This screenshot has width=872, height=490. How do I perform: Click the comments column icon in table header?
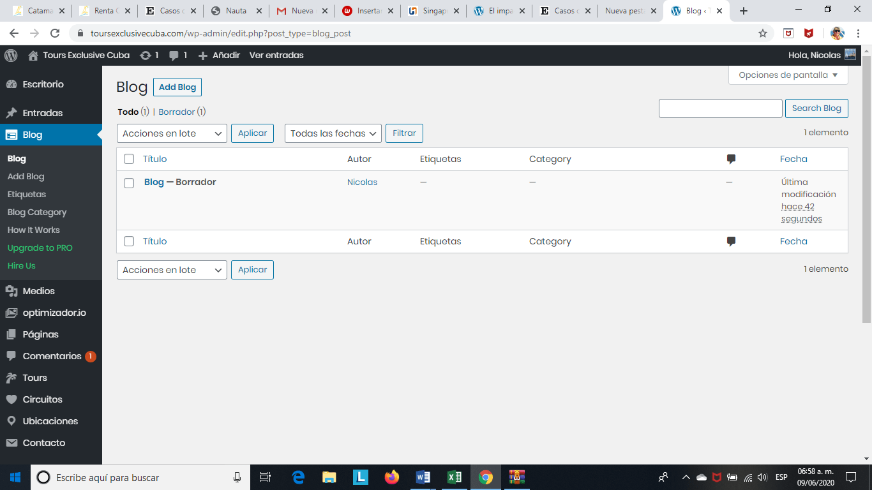[x=731, y=160]
